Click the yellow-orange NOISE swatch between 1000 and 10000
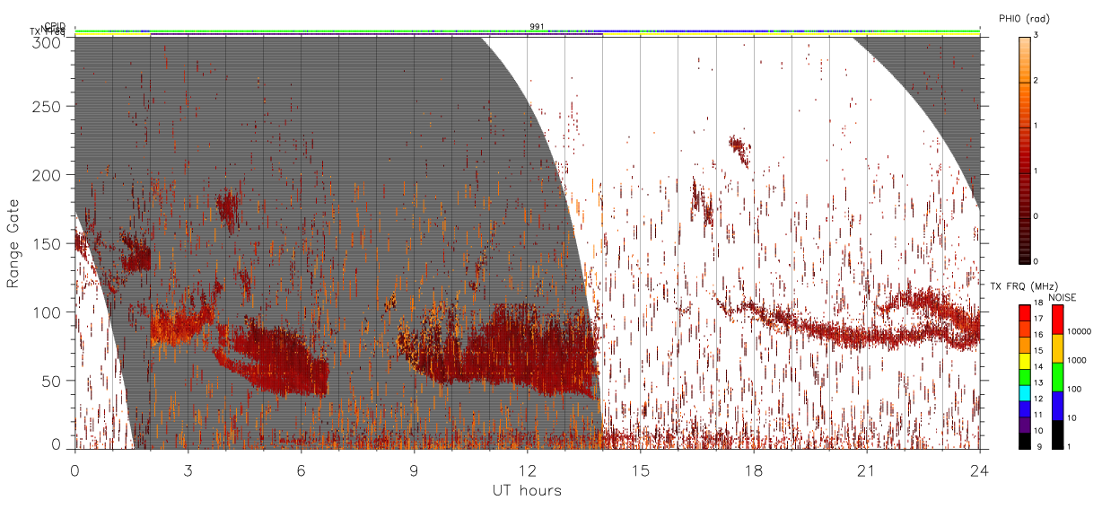 point(1056,348)
